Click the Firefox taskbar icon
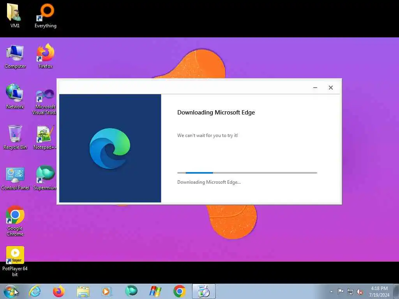Image resolution: width=399 pixels, height=299 pixels. point(58,291)
